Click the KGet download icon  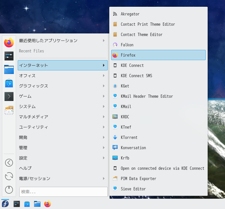(115, 86)
